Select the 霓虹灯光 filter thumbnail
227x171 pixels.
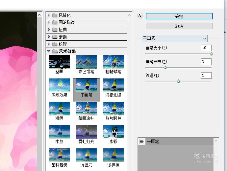[87, 132]
